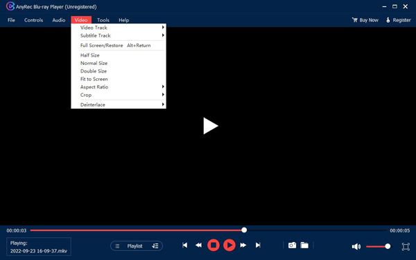Image resolution: width=416 pixels, height=260 pixels.
Task: Mute audio via speaker icon
Action: pos(356,246)
